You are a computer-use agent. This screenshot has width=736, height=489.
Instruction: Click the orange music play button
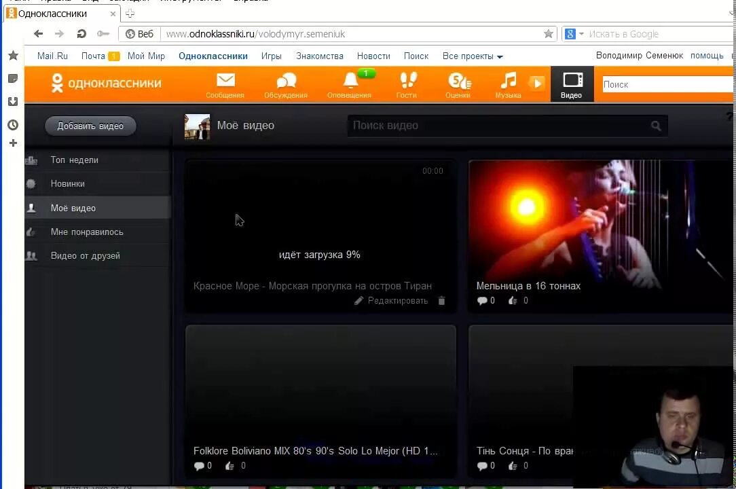click(536, 84)
